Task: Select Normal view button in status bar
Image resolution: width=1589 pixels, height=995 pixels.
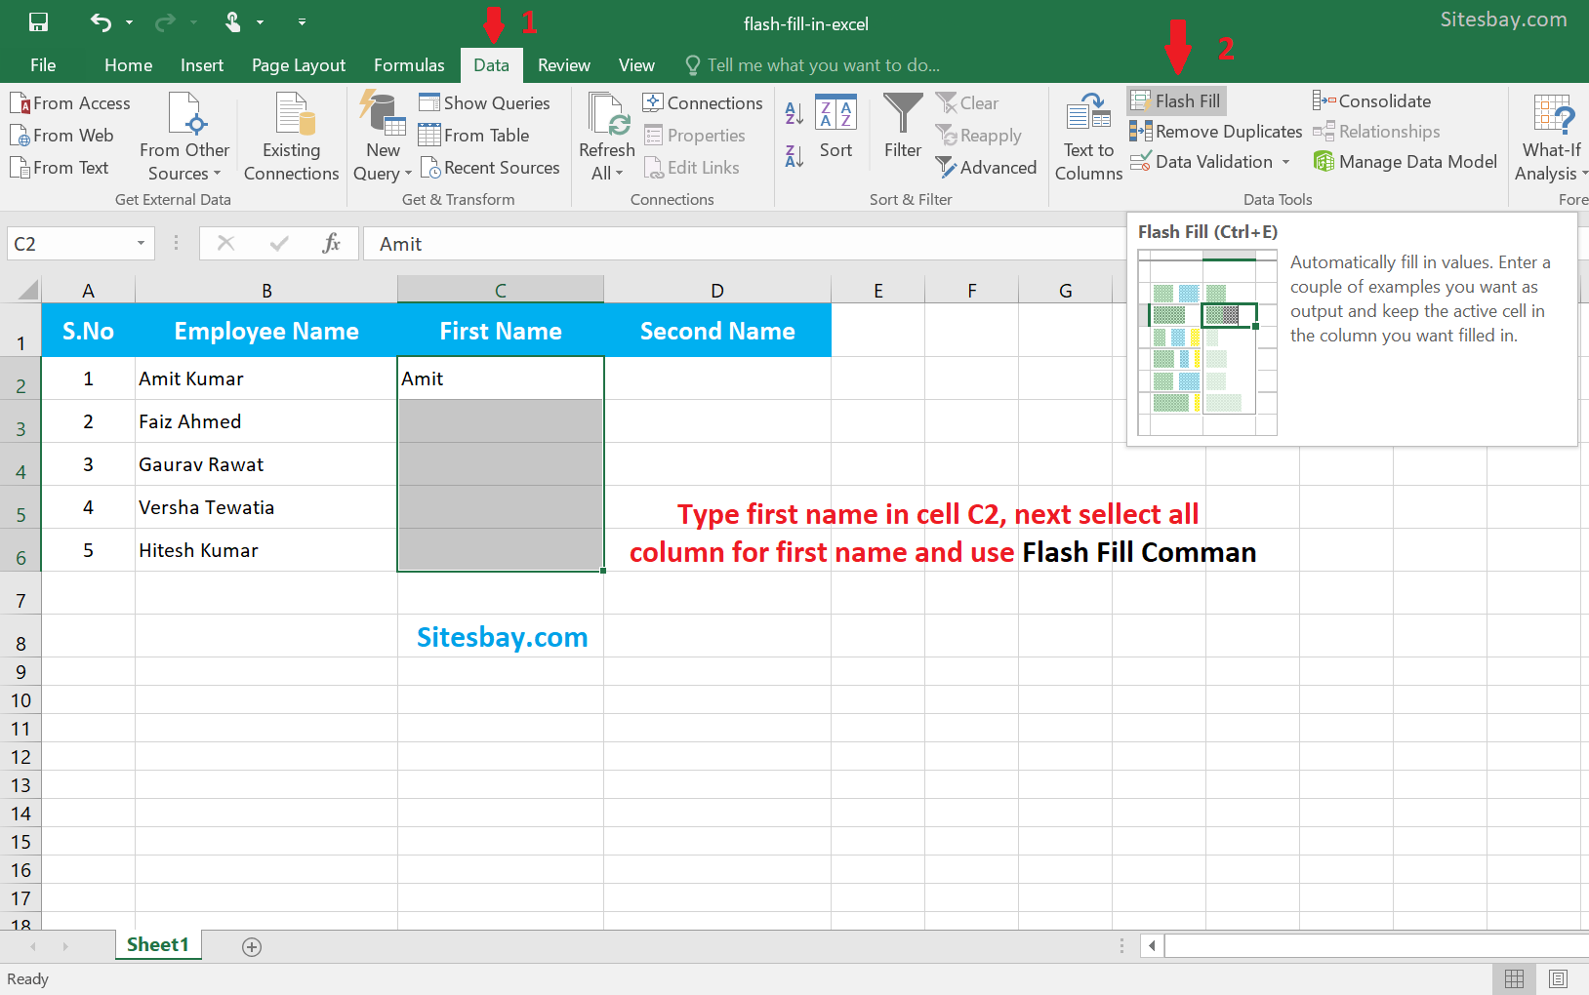Action: (1514, 979)
